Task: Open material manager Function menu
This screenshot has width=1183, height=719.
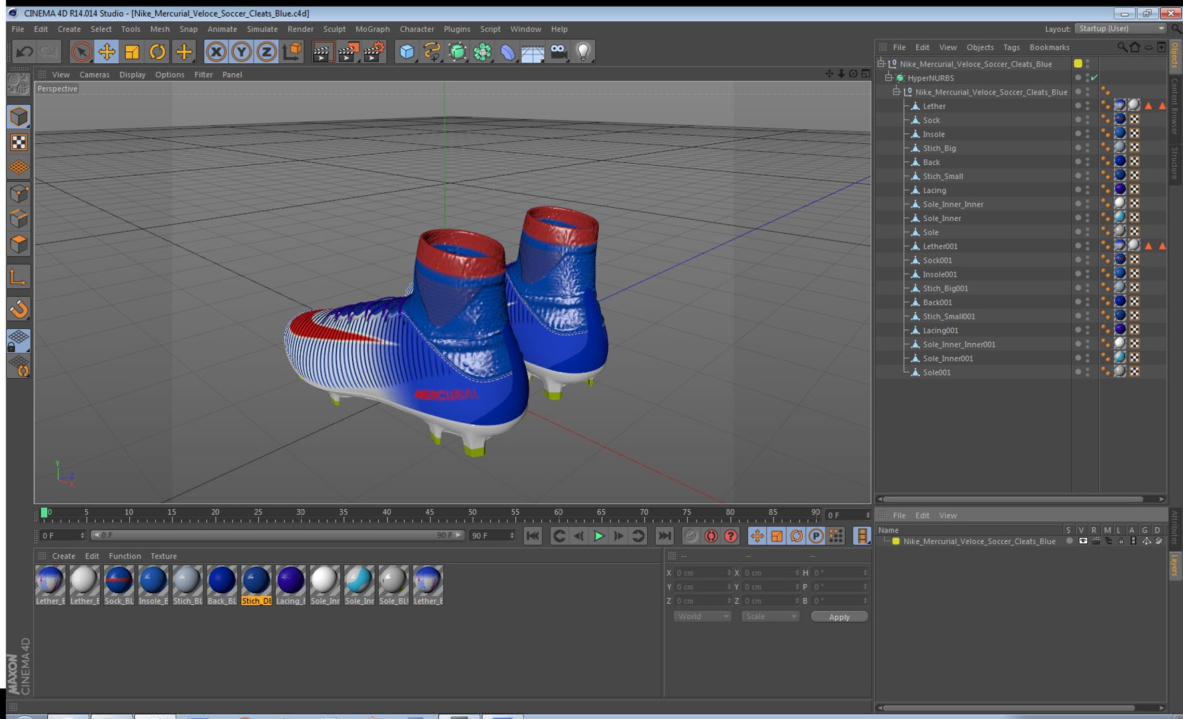Action: [x=124, y=556]
